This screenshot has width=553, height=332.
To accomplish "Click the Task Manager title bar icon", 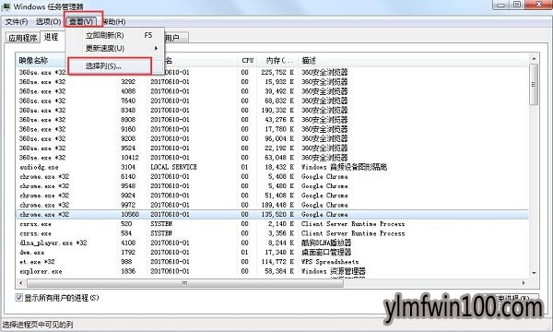I will (6, 6).
